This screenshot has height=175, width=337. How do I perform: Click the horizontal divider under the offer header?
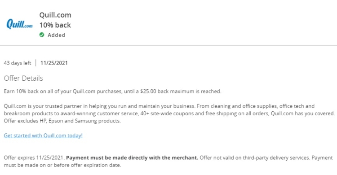(x=168, y=45)
